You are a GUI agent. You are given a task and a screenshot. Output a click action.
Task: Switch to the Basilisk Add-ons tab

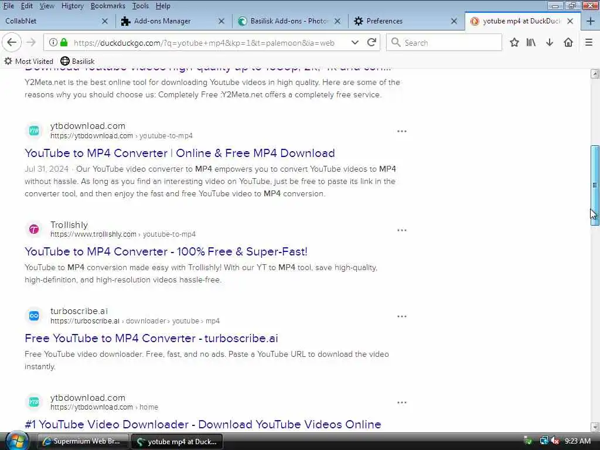tap(289, 21)
